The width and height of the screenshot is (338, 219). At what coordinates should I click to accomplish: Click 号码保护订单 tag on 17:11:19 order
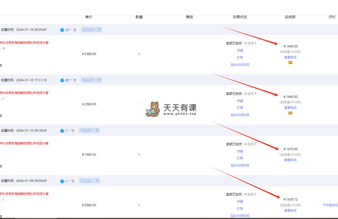coord(91,80)
